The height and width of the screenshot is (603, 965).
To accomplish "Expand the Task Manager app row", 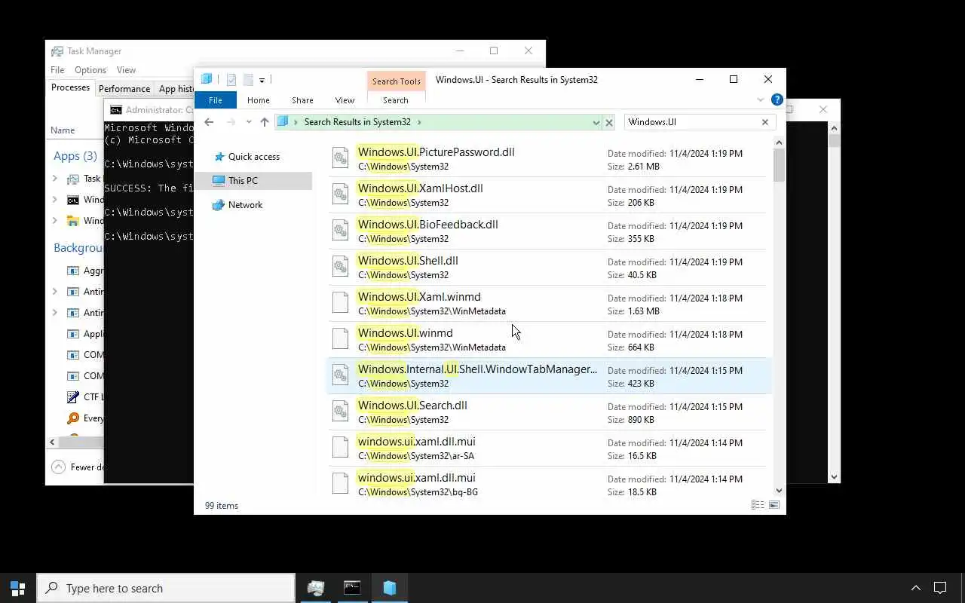I will point(55,179).
